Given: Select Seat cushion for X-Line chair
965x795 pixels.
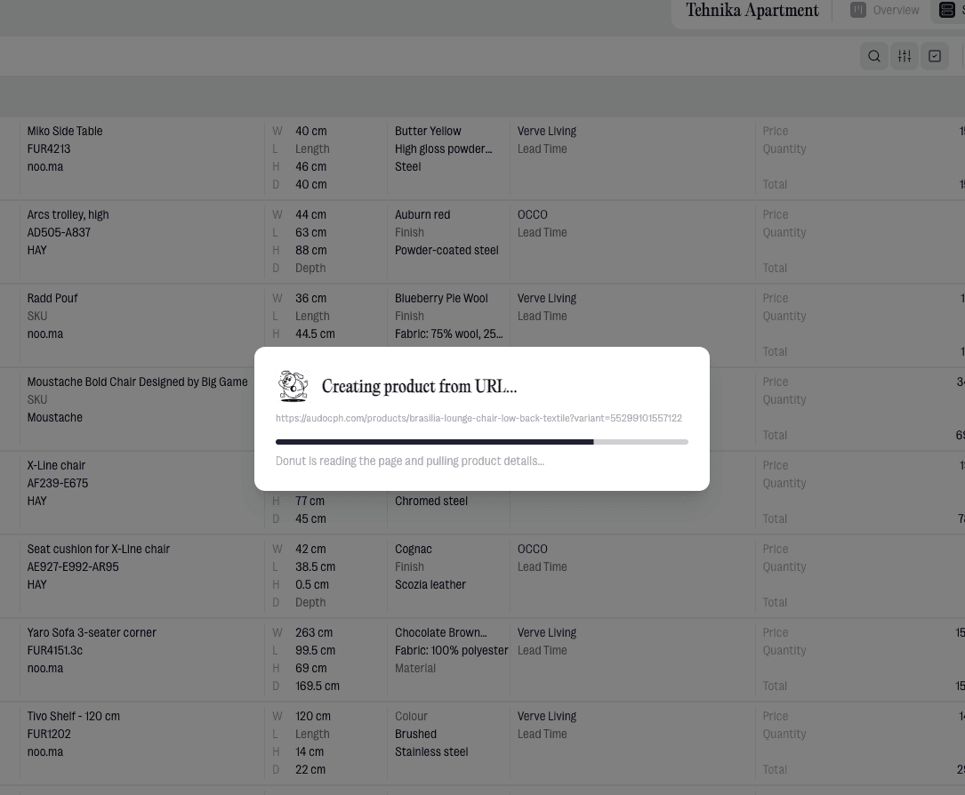Looking at the screenshot, I should tap(99, 550).
